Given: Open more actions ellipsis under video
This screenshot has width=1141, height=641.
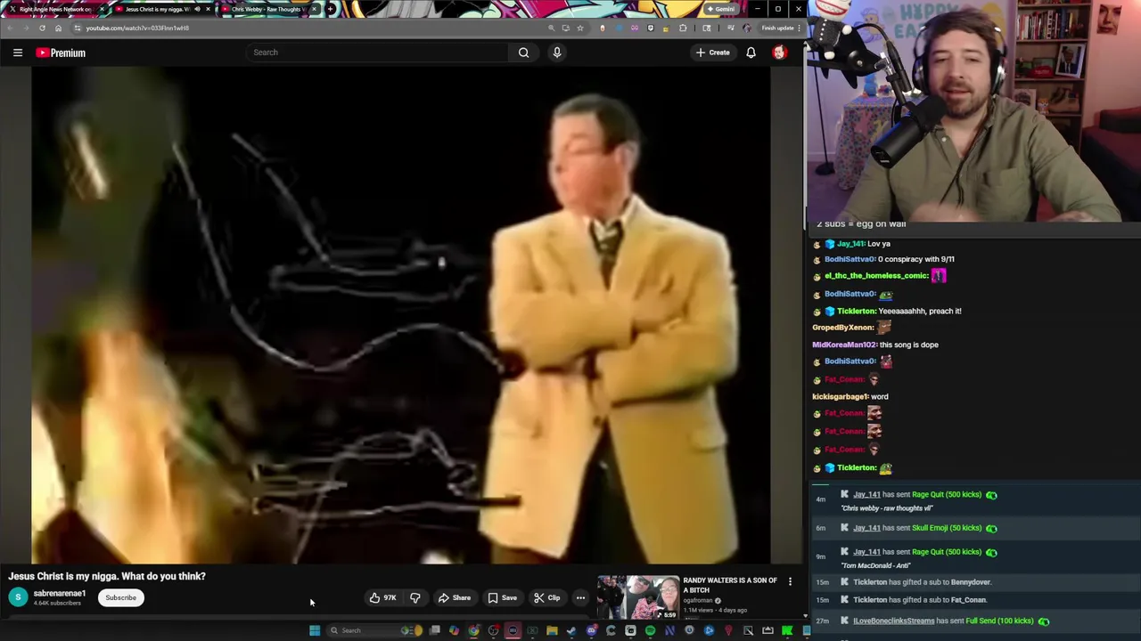Looking at the screenshot, I should [x=580, y=598].
